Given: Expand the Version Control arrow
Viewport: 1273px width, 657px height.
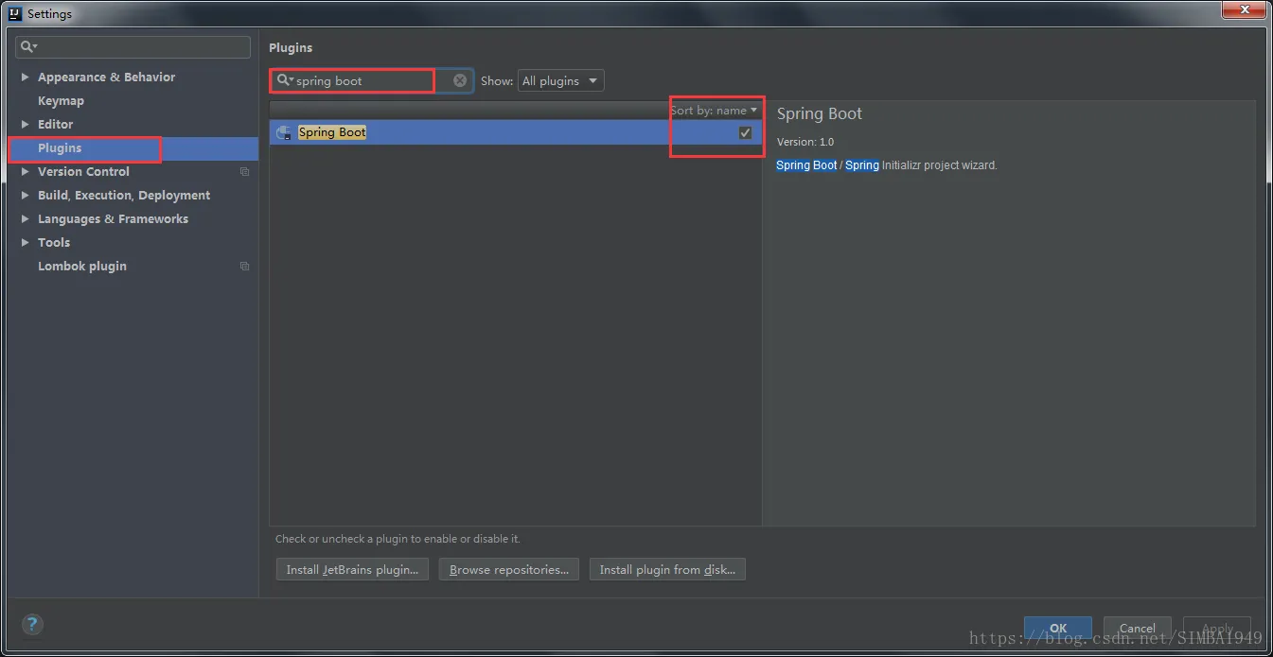Looking at the screenshot, I should [x=26, y=172].
